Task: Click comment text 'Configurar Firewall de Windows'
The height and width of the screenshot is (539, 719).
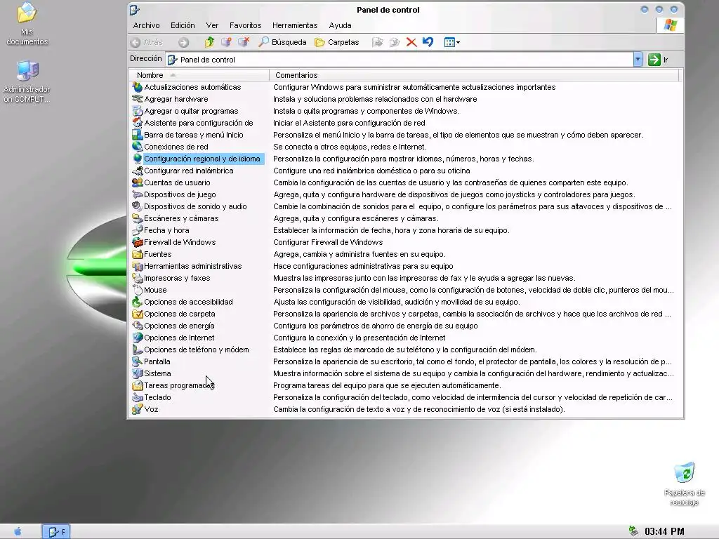Action: (328, 242)
